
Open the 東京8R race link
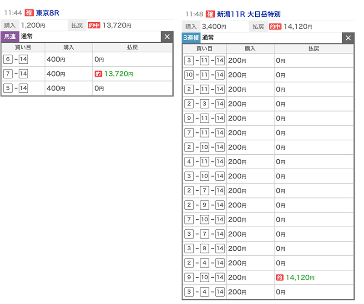pyautogui.click(x=47, y=13)
